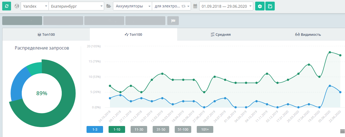Expand the Екатеринбург region dropdown
Image resolution: width=345 pixels, height=137 pixels.
(76, 6)
